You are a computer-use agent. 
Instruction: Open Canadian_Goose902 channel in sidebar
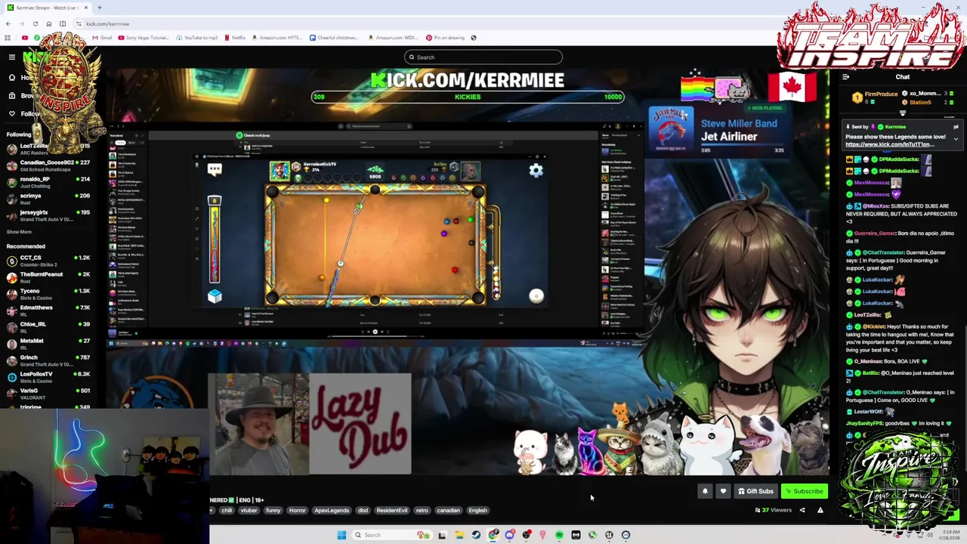coord(48,165)
